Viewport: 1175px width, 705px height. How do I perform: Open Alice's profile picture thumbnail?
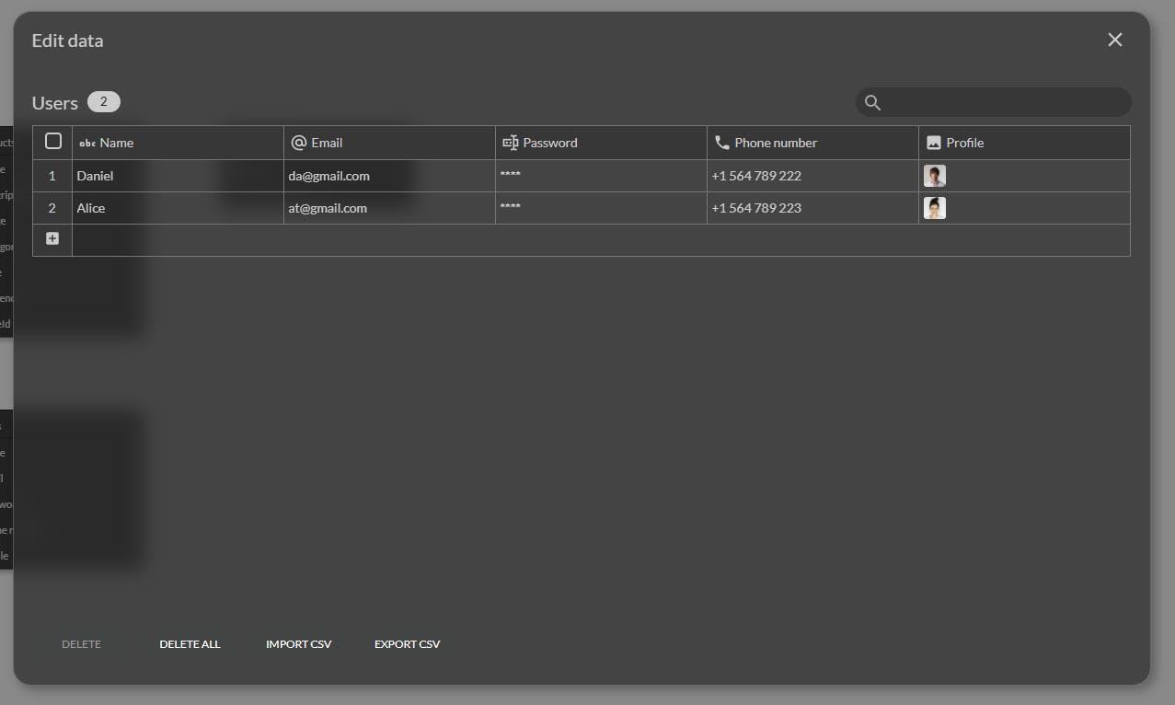[x=935, y=208]
